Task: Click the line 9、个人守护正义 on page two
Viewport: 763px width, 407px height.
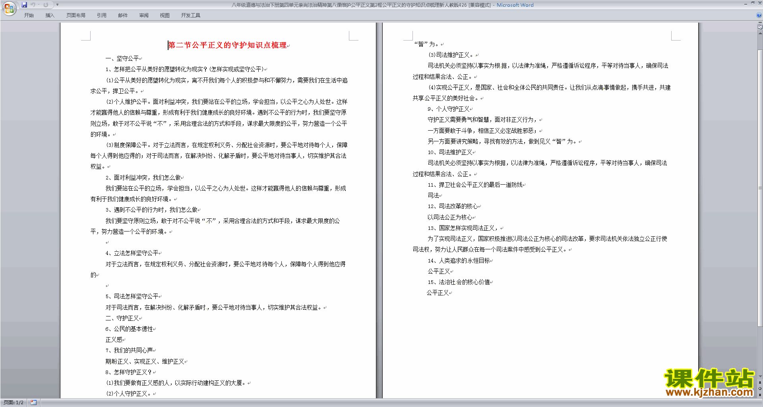Action: click(x=449, y=109)
